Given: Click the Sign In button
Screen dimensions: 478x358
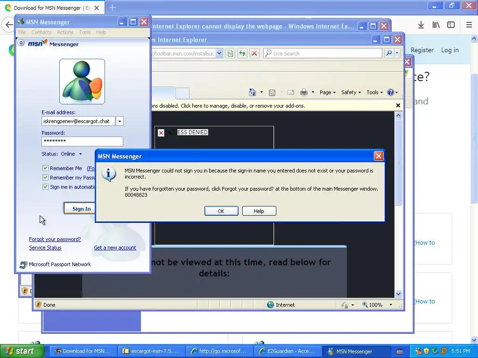Looking at the screenshot, I should tap(79, 208).
